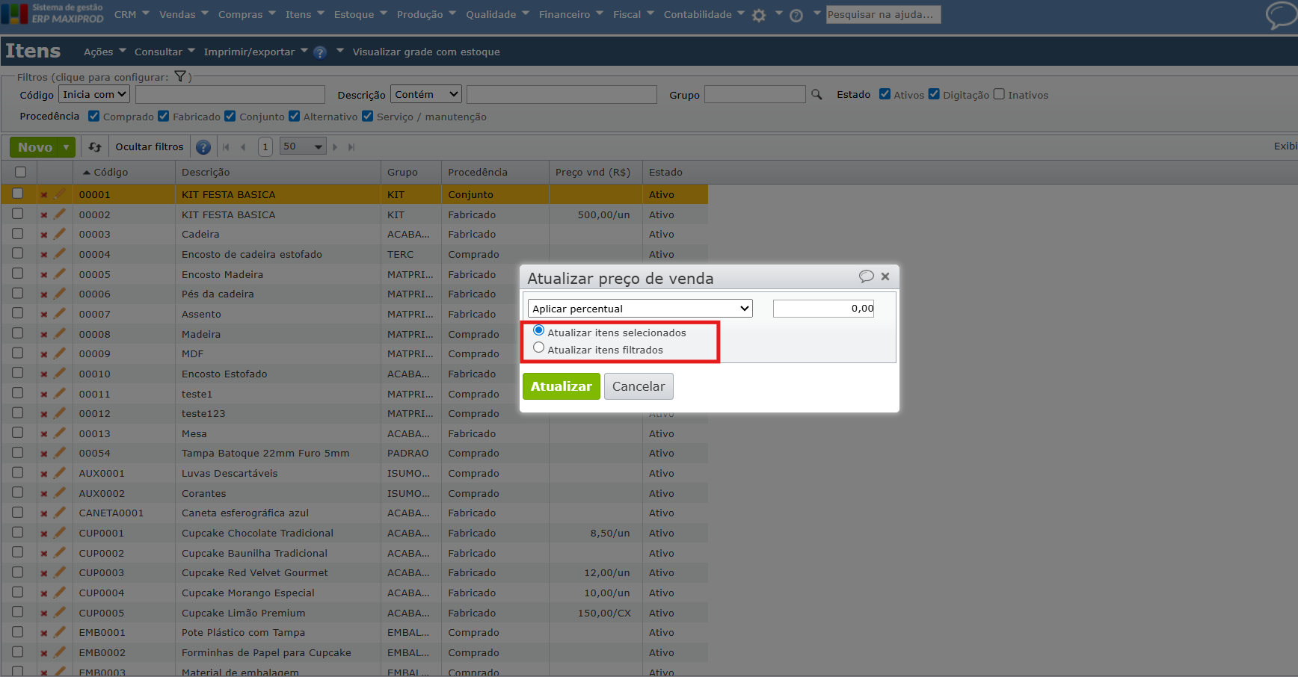Screen dimensions: 1298x677
Task: Toggle the Alternativo procedência checkbox
Action: (x=295, y=116)
